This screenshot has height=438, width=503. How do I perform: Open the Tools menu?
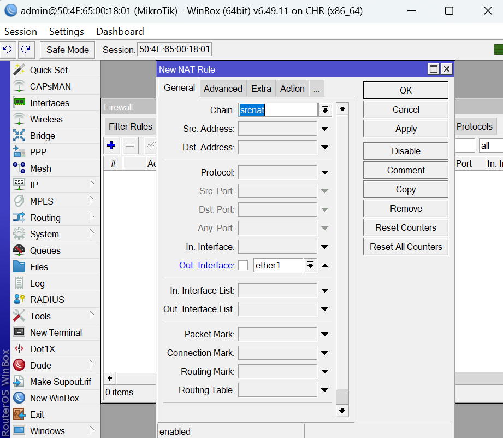point(55,316)
